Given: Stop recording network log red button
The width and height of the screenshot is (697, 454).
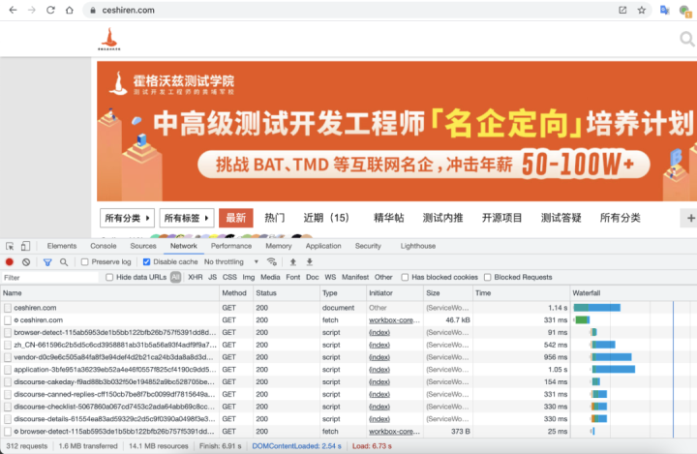Looking at the screenshot, I should [10, 262].
